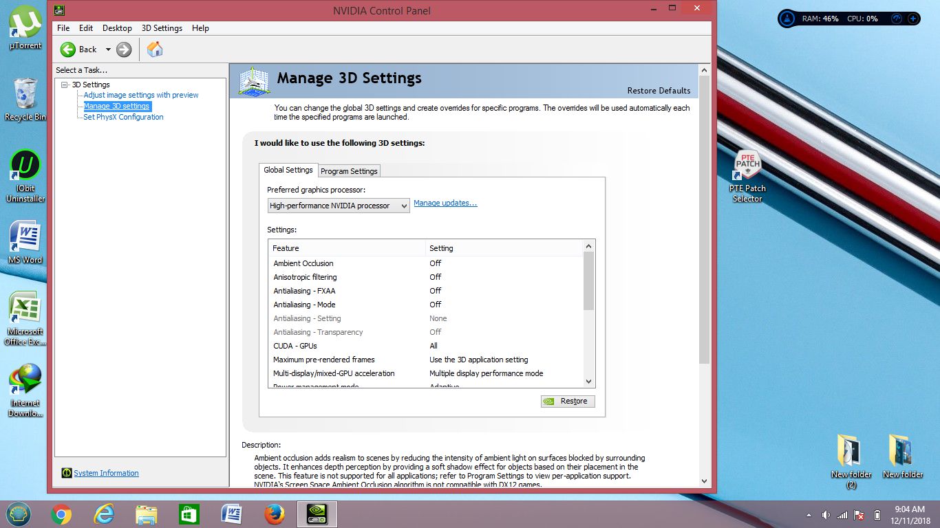Open the Back button's dropdown arrow
This screenshot has height=528, width=940.
(108, 49)
